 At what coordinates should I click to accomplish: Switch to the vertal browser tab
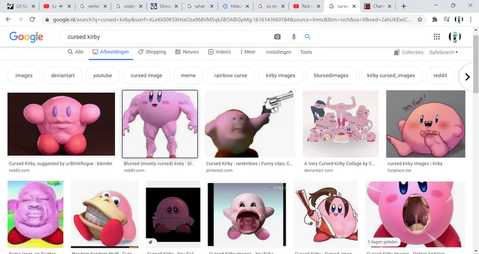tap(93, 6)
